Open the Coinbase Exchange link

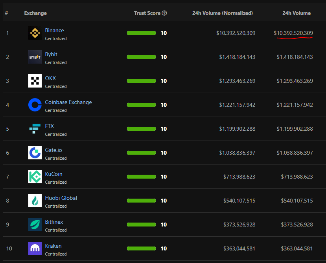(68, 102)
